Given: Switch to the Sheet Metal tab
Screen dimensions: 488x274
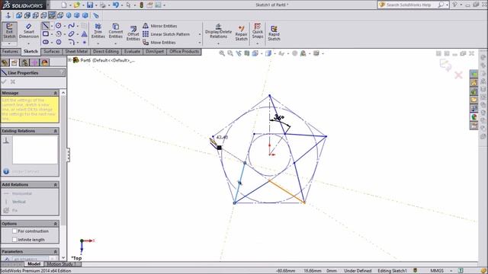Looking at the screenshot, I should (x=76, y=52).
